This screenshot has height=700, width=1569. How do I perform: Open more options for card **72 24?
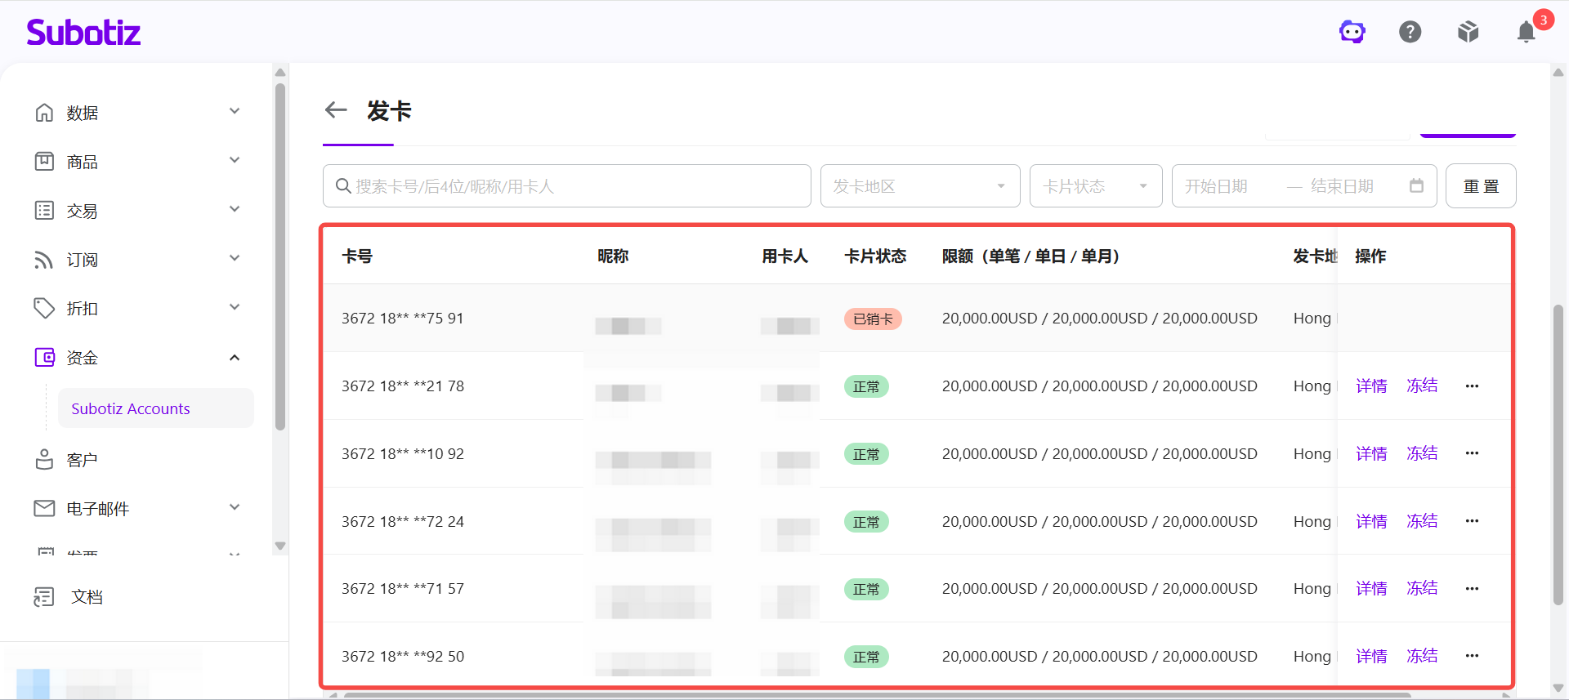[1472, 521]
